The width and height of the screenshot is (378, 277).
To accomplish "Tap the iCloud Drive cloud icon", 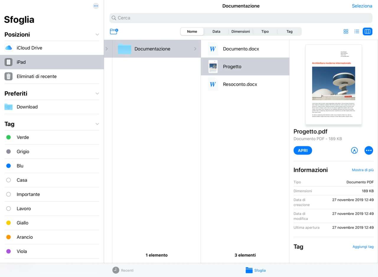I will point(9,48).
